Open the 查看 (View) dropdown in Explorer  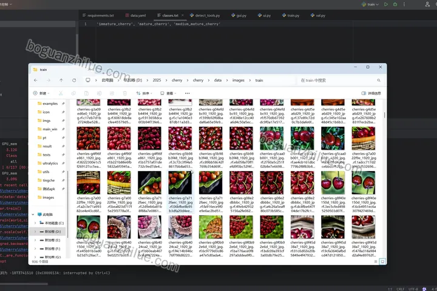tap(168, 93)
